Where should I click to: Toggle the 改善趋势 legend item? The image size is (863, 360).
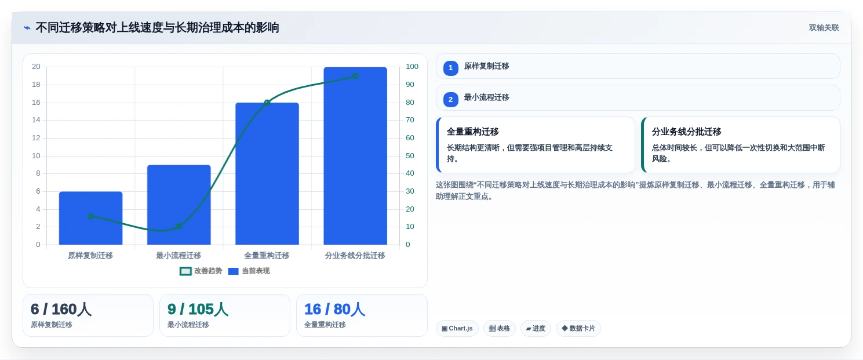(x=201, y=271)
